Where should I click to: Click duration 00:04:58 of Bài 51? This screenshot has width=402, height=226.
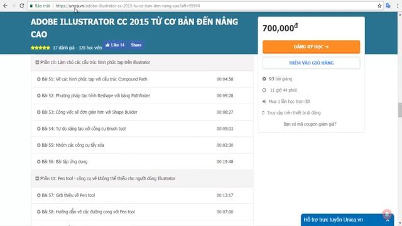(x=225, y=79)
